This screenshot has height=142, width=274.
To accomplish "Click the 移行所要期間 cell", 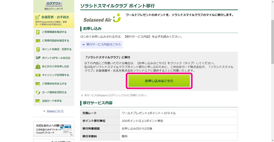I will 100,129.
